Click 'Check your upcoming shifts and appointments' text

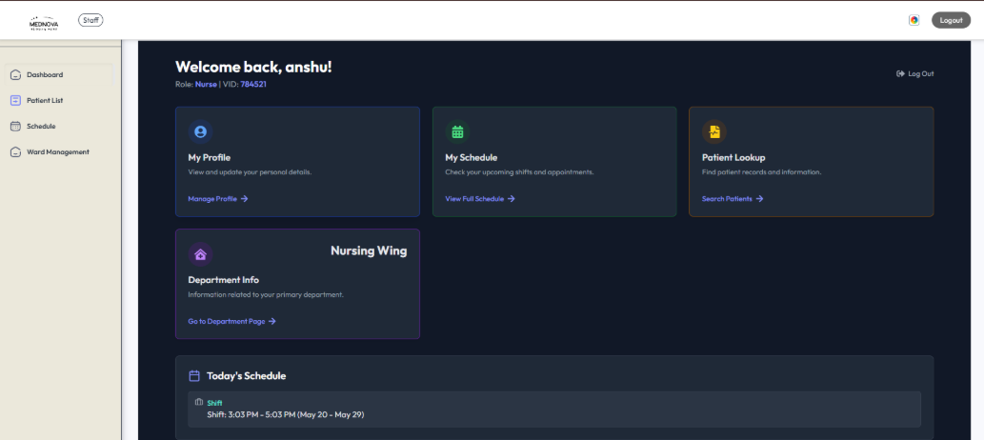519,172
